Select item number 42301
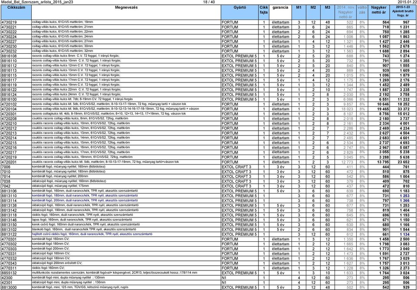The width and height of the screenshot is (417, 290). [x=7, y=282]
